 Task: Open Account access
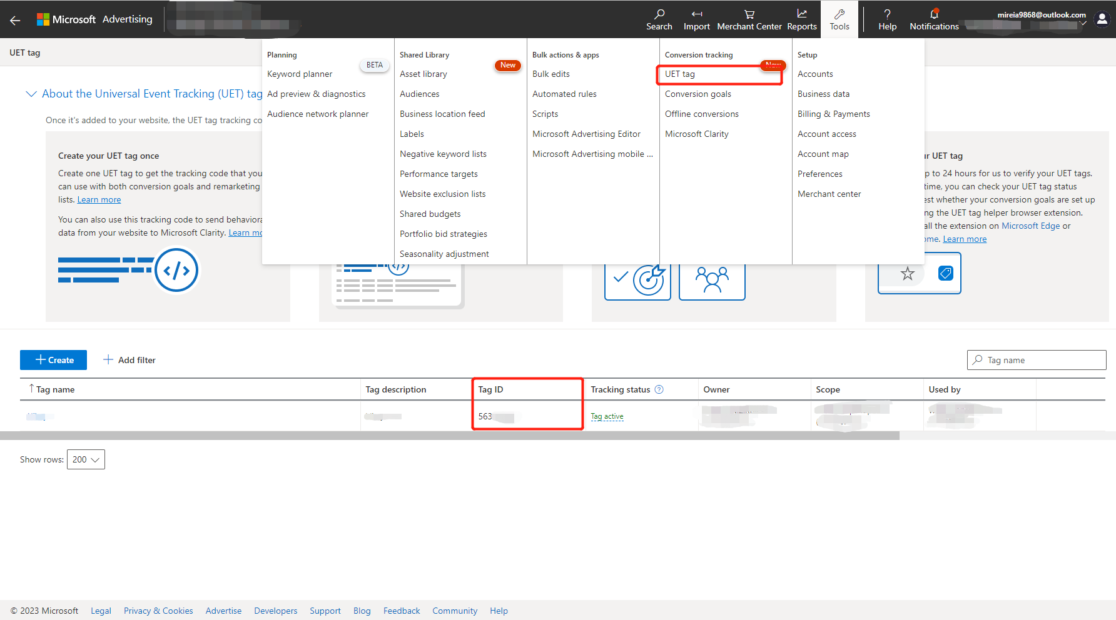pos(827,134)
